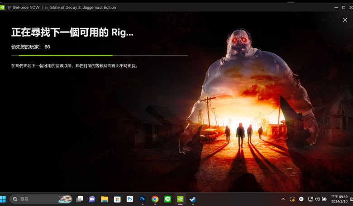Open network settings tray icon
The width and height of the screenshot is (353, 206).
coord(310,199)
